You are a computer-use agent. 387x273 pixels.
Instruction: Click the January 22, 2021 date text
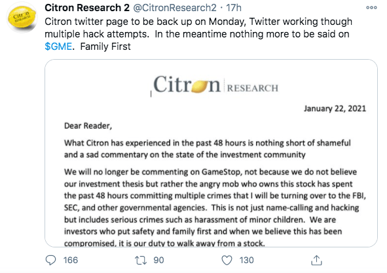[335, 108]
